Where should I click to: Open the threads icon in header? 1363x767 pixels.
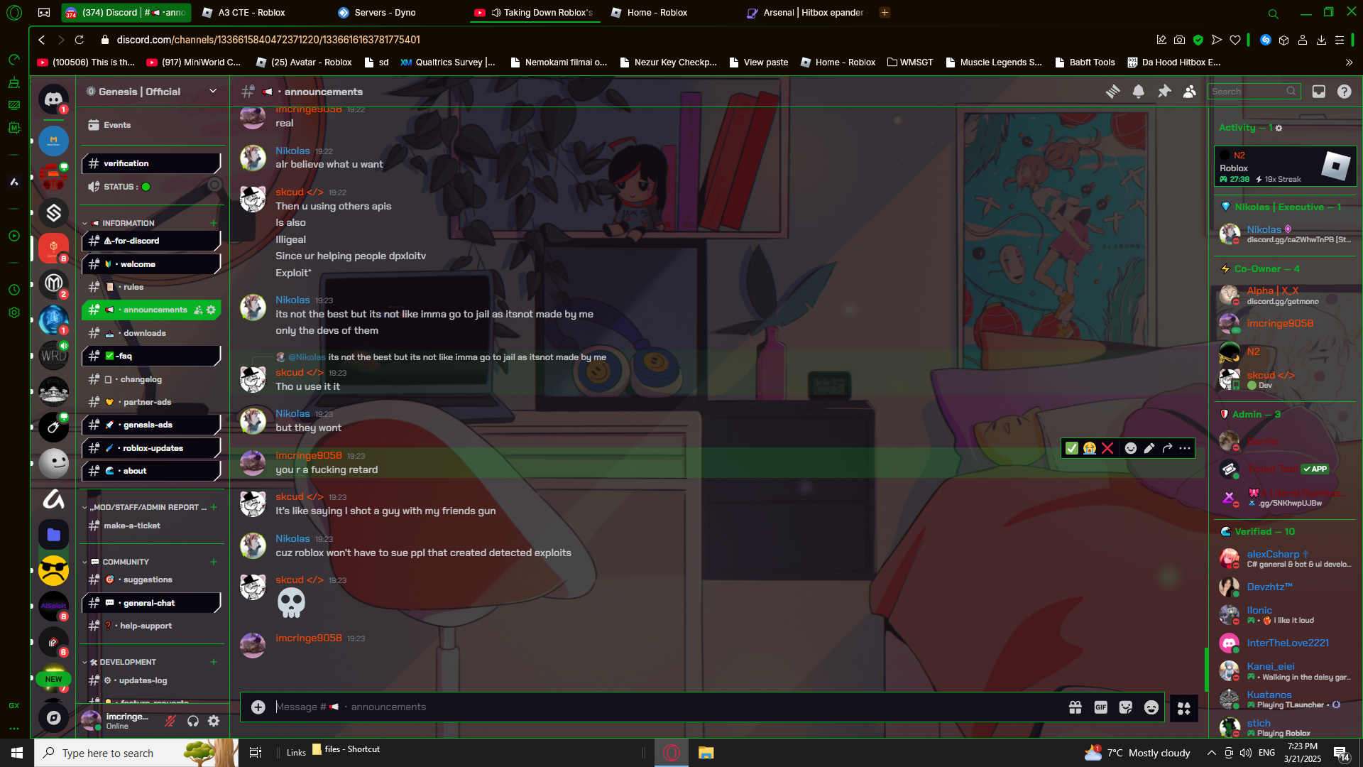tap(1112, 92)
